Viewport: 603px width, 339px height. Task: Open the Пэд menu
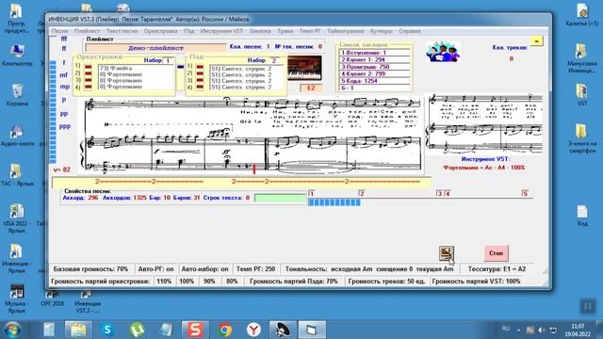coord(188,31)
